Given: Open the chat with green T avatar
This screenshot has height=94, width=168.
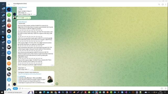Looking at the screenshot, I should click(9, 15).
